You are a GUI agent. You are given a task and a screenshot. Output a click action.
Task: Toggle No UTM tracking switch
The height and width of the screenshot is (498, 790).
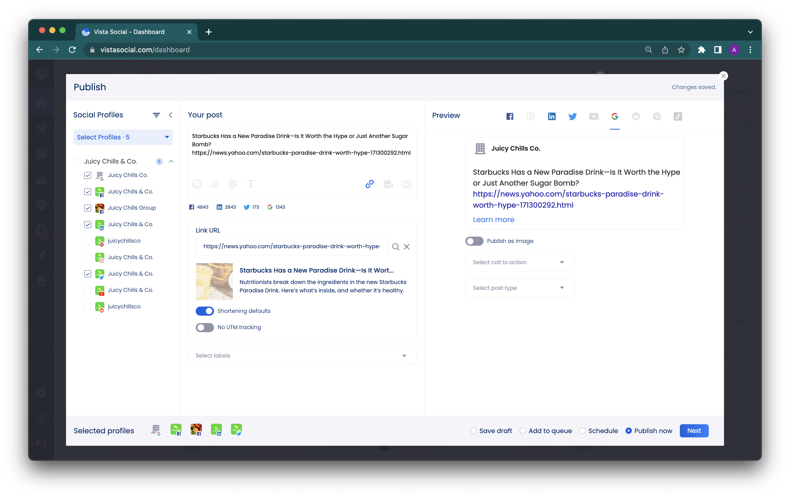click(x=205, y=327)
